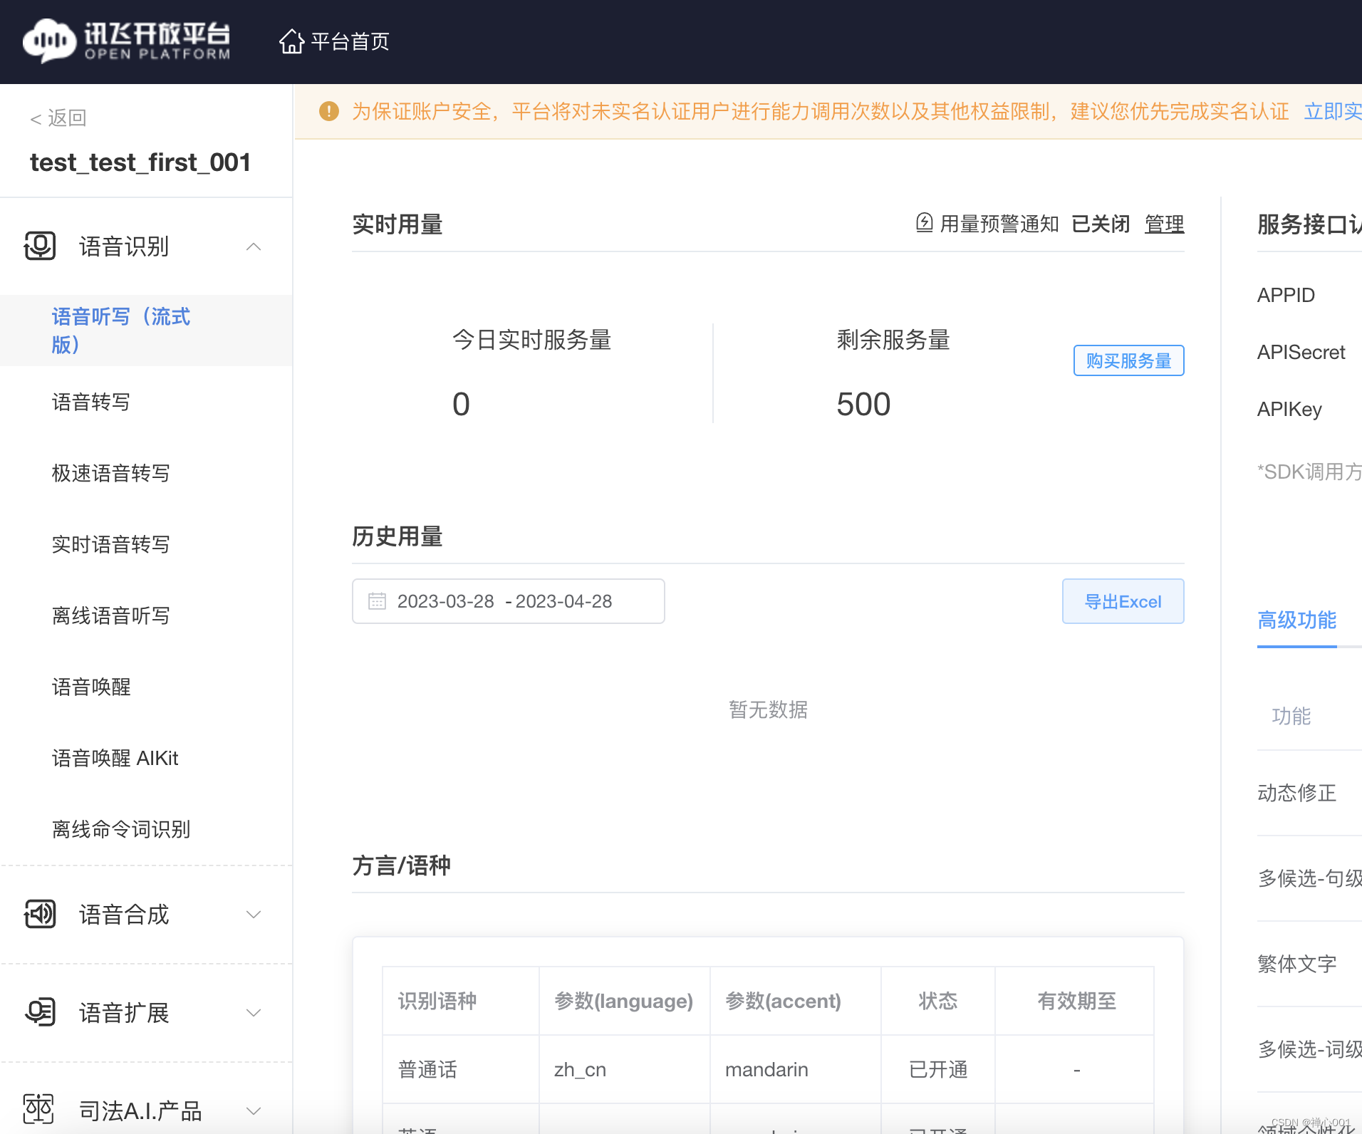This screenshot has height=1134, width=1362.
Task: Click the 购买服务量 button
Action: pyautogui.click(x=1128, y=360)
